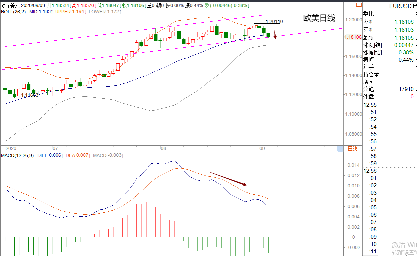The height and width of the screenshot is (256, 417).
Task: Click the 08 month marker on date axis
Action: (x=163, y=149)
